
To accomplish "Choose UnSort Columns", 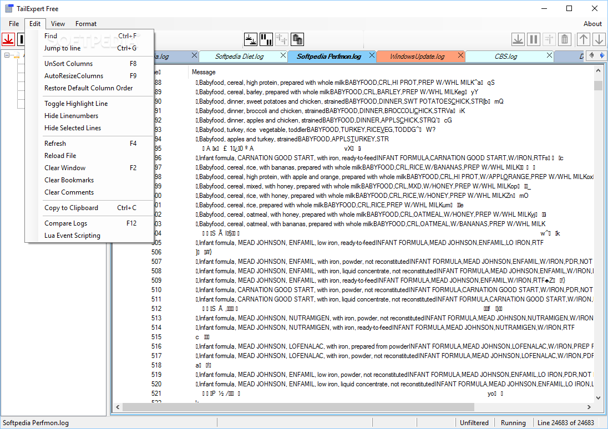I will pyautogui.click(x=90, y=64).
